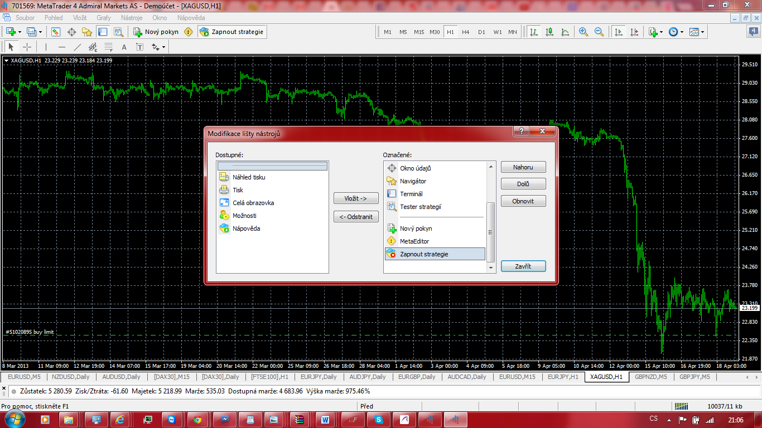Switch chart to candlesticks mode
The width and height of the screenshot is (762, 428).
coord(549,32)
